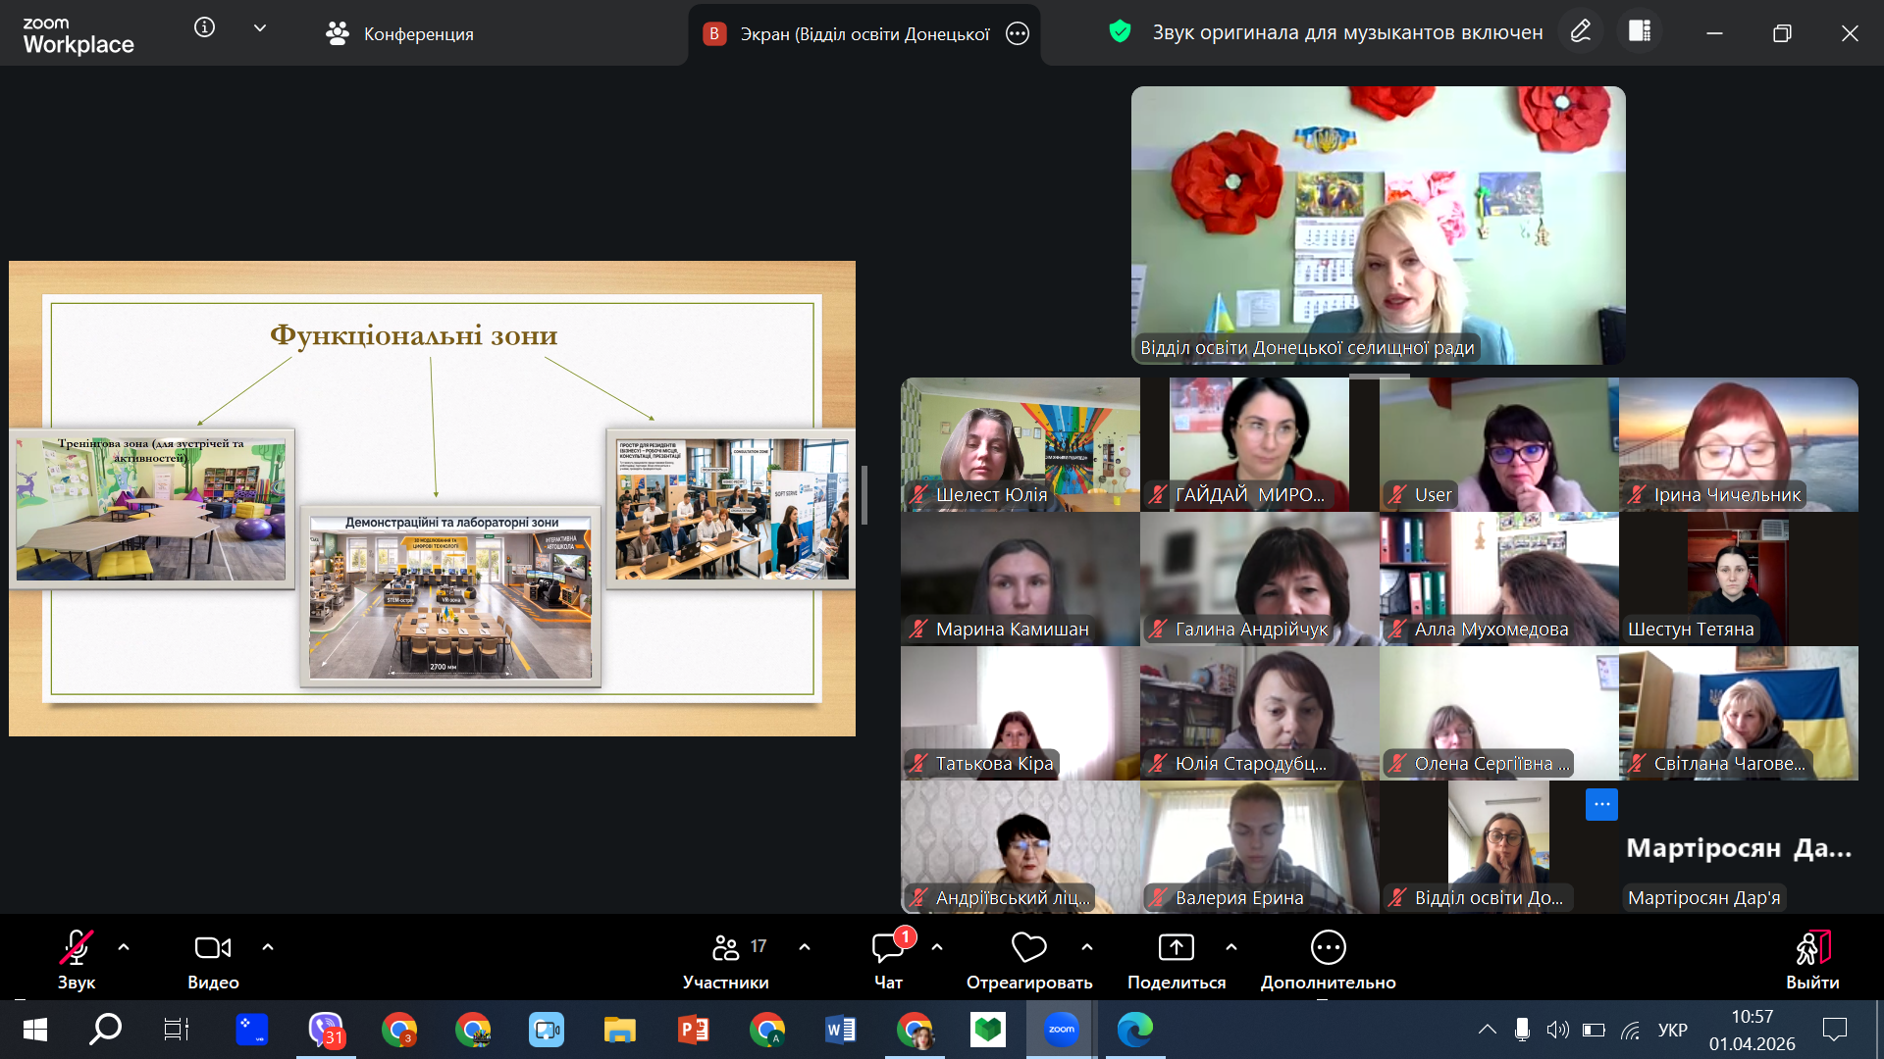This screenshot has width=1884, height=1059.
Task: Click blue options button on Мартіросян tile
Action: pyautogui.click(x=1600, y=804)
